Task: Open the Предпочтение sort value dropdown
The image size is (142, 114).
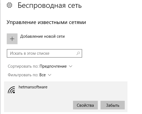Action: [53, 66]
